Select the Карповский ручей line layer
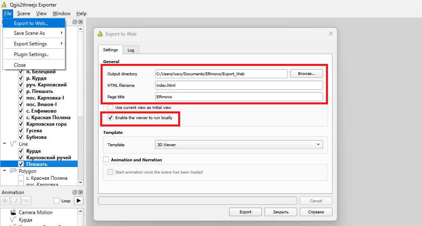The image size is (422, 226). (49, 158)
